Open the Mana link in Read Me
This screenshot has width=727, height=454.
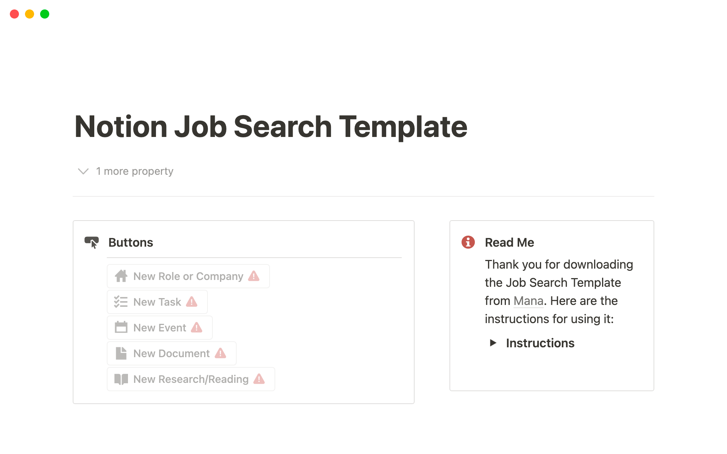coord(528,301)
